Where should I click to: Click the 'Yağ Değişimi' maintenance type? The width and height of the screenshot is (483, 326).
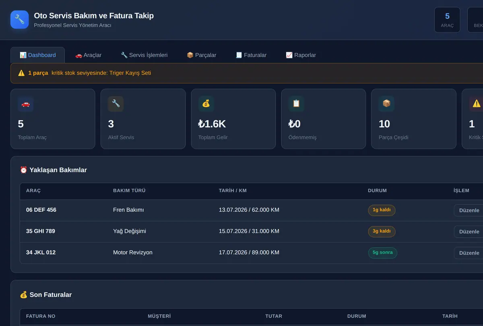[130, 231]
